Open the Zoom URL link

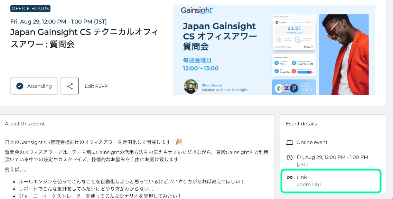coord(309,184)
